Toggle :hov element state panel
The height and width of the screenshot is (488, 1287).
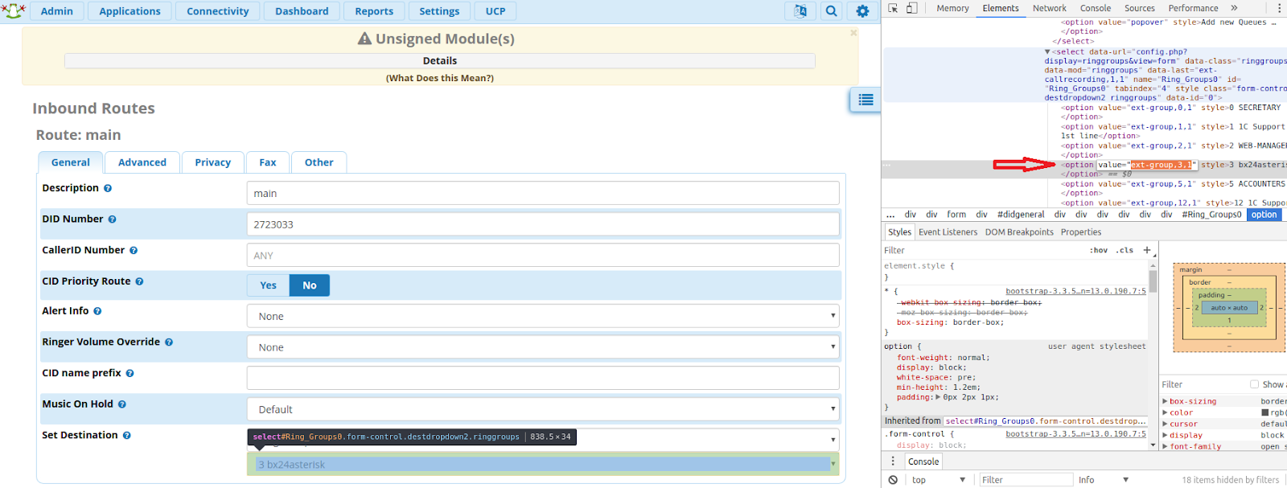point(1099,251)
